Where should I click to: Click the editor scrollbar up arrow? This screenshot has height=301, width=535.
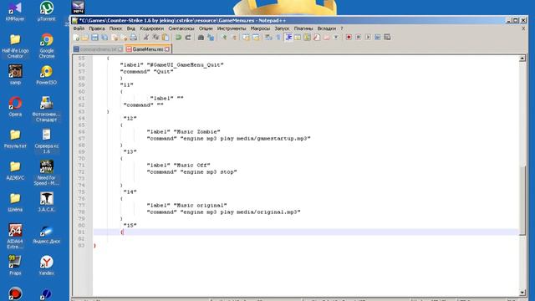pos(522,59)
